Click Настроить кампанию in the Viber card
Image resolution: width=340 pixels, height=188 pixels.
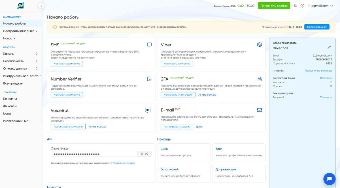coord(177,64)
